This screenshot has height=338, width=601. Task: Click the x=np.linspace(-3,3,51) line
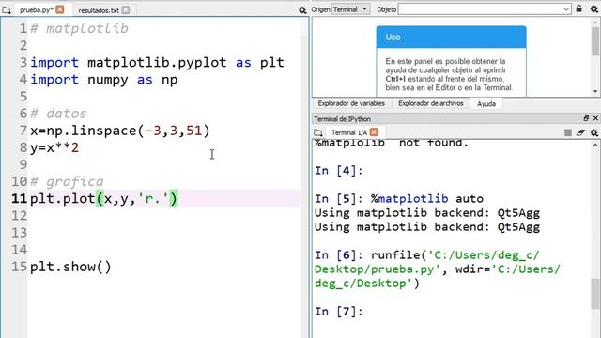(x=120, y=131)
